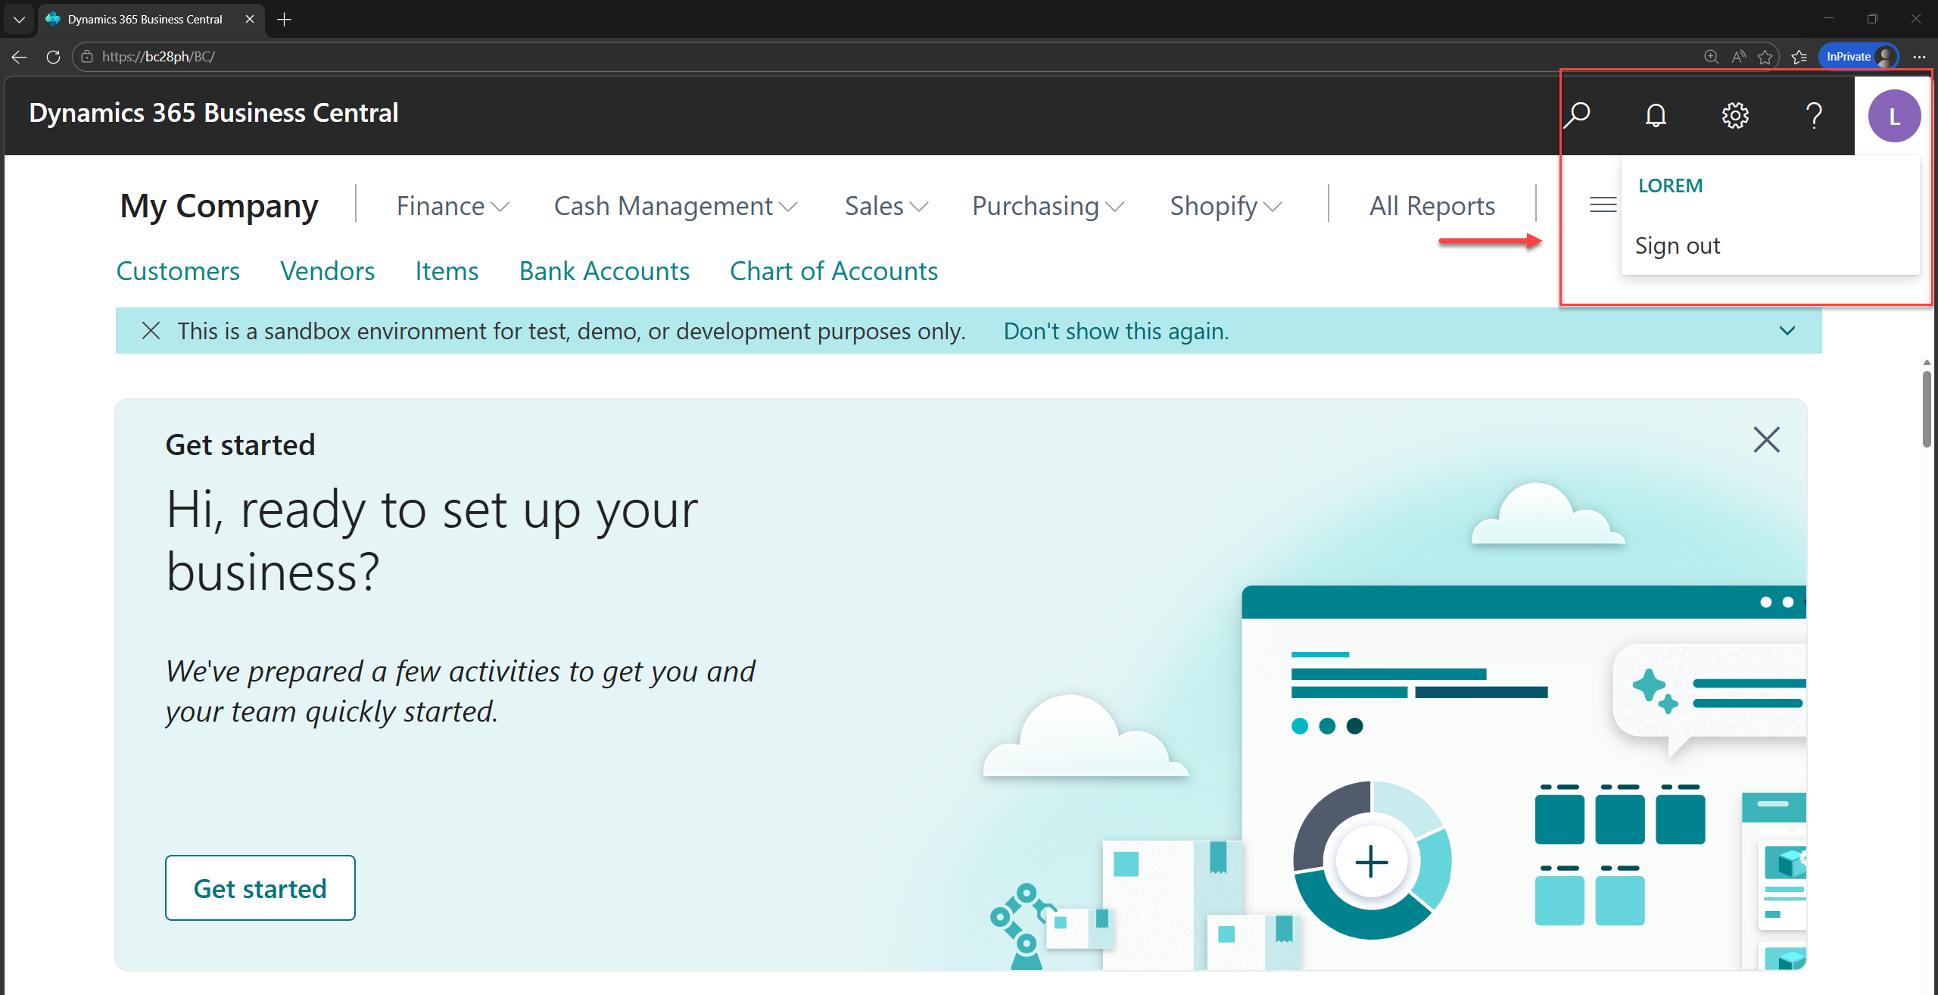Image resolution: width=1938 pixels, height=995 pixels.
Task: Click Don't show this again link
Action: tap(1116, 331)
